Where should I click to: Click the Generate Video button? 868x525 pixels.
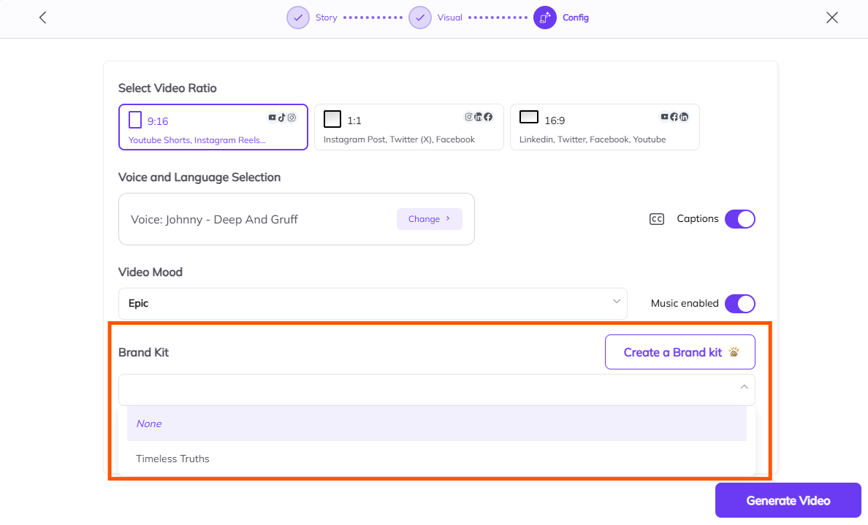(788, 501)
